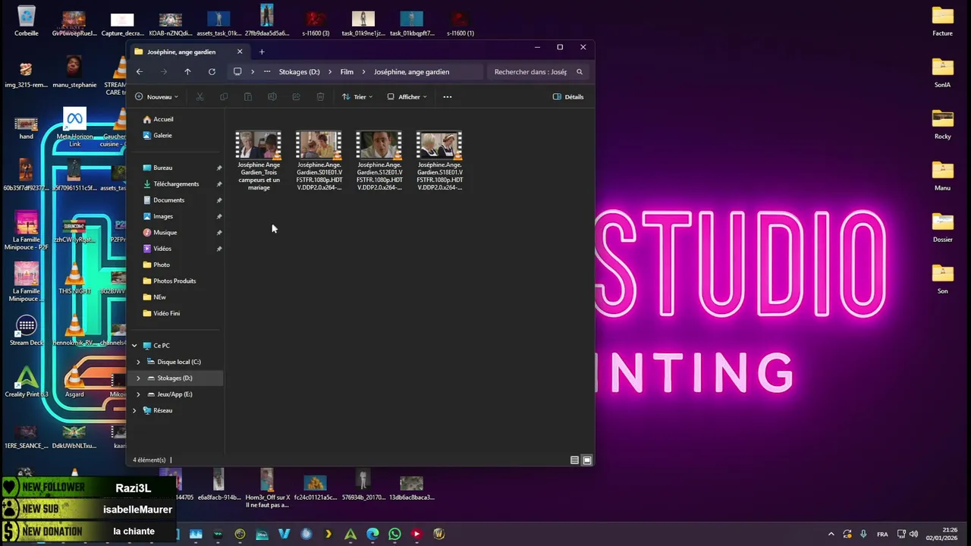Click the greyed Paste icon

pos(248,97)
